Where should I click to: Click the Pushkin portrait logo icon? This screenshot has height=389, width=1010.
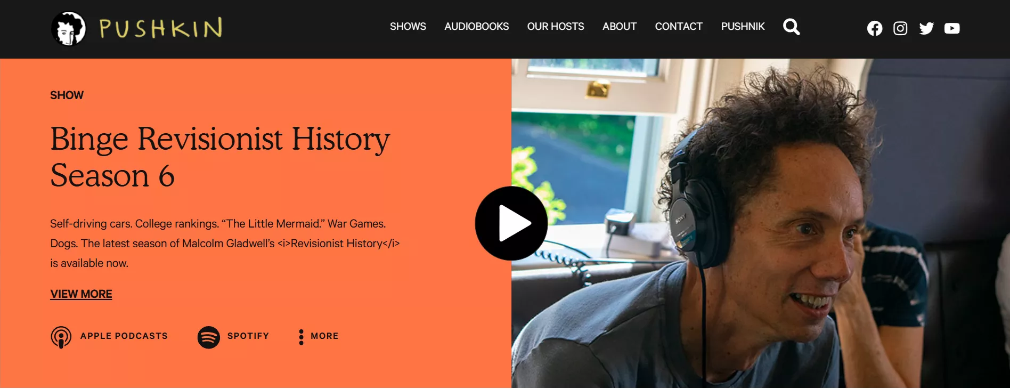click(x=68, y=28)
